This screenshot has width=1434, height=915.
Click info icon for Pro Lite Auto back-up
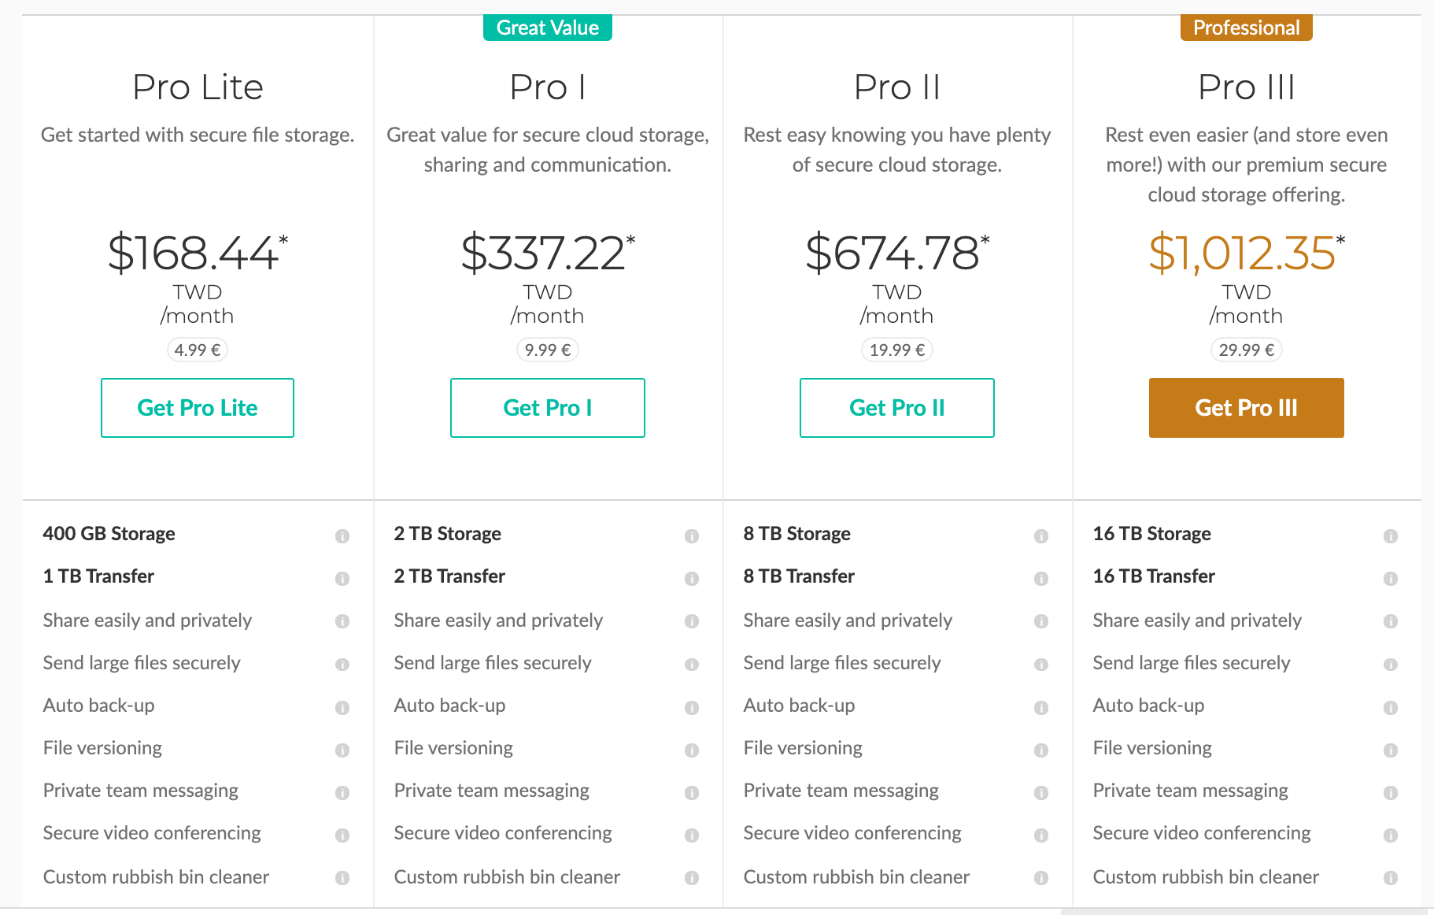tap(342, 707)
